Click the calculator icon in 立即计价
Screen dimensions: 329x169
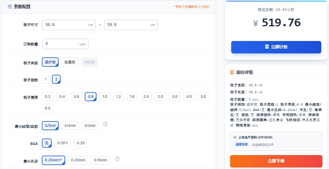(x=267, y=47)
